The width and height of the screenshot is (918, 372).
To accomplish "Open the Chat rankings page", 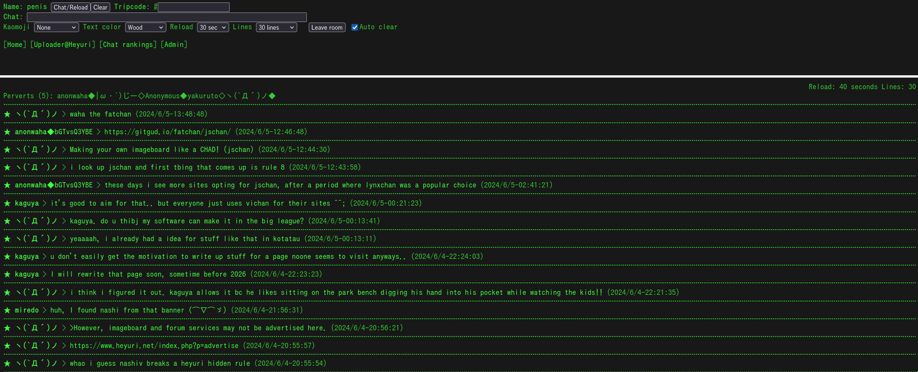I will (x=128, y=45).
